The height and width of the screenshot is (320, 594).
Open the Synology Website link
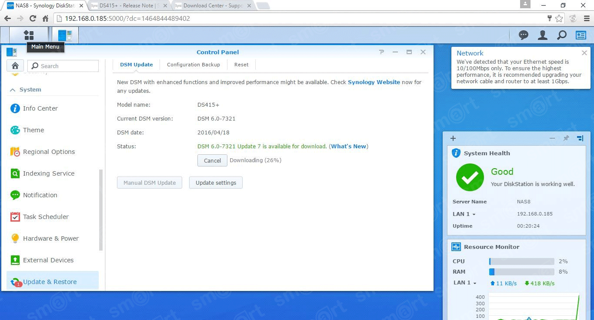(374, 82)
